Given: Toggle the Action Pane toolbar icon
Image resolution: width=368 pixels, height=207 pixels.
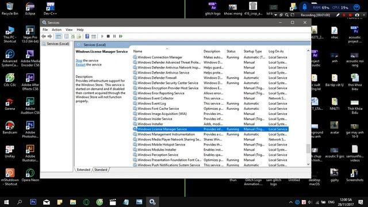Looking at the screenshot, I should tap(93, 36).
